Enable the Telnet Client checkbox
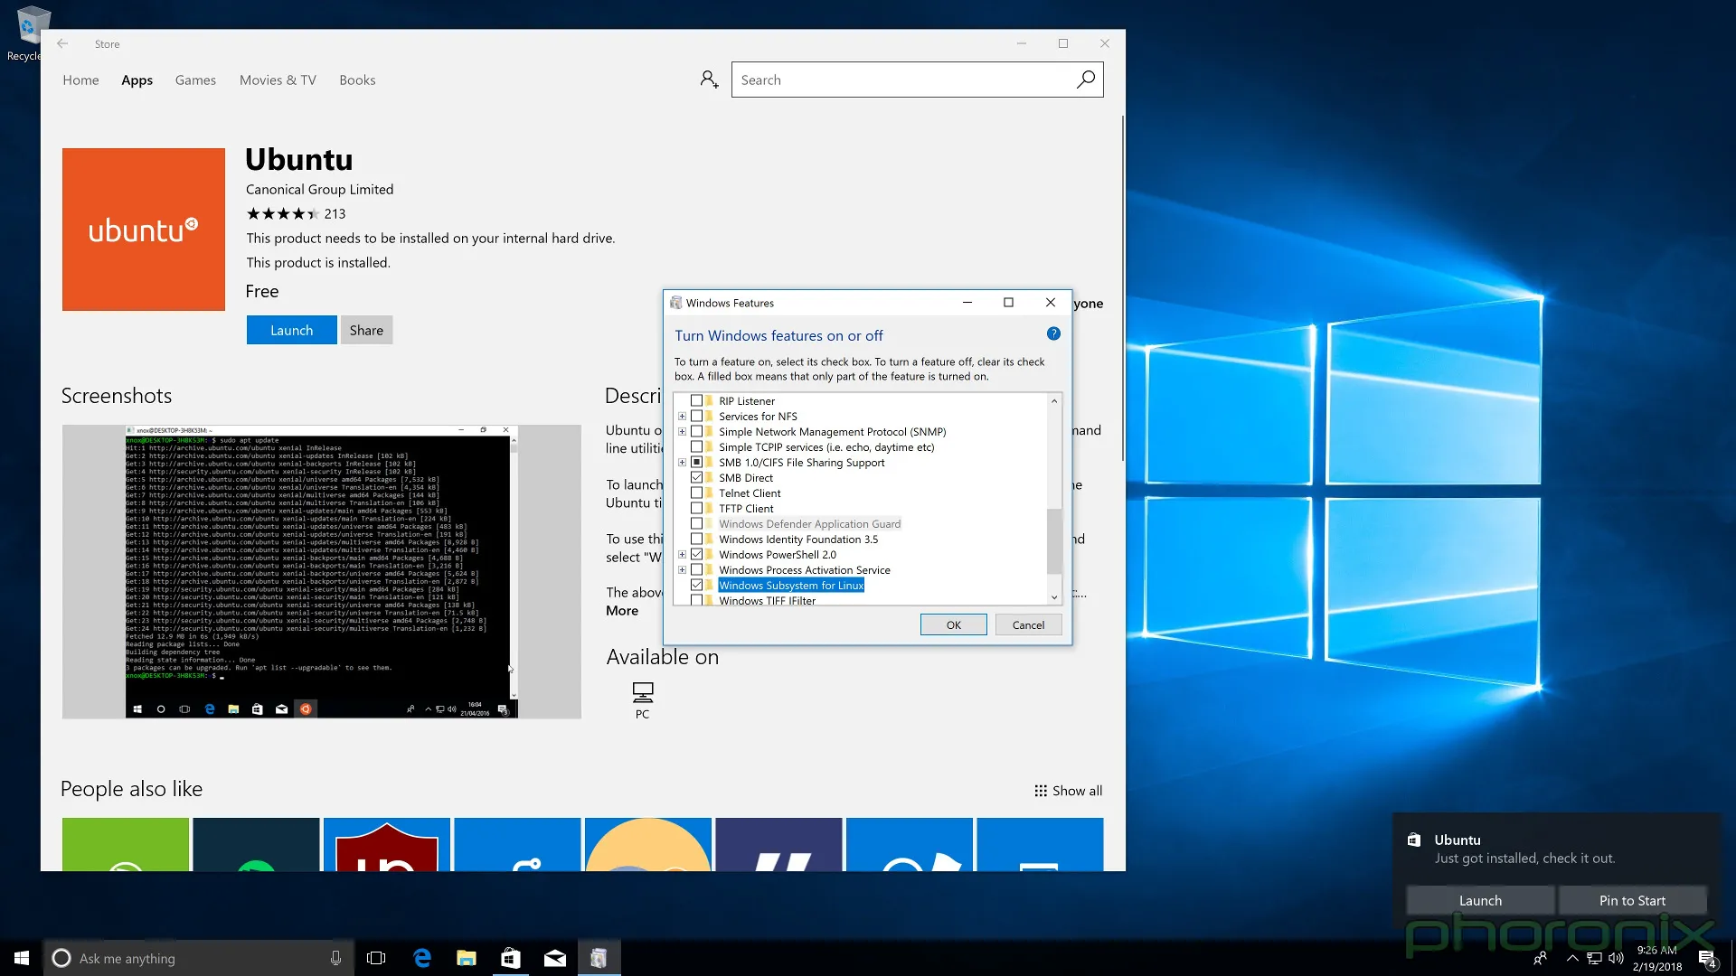This screenshot has height=976, width=1736. click(x=696, y=493)
